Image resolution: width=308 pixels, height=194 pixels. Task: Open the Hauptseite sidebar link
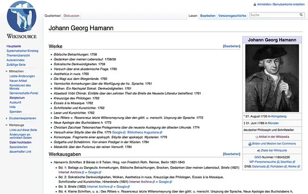coord(13,46)
